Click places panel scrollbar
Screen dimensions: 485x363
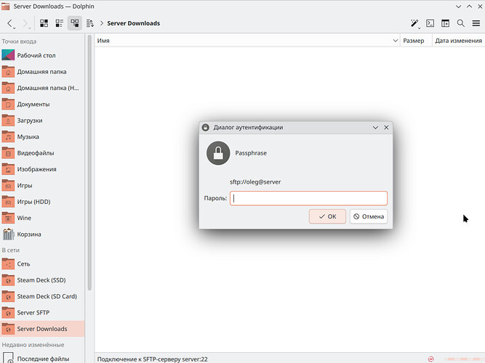[89, 163]
